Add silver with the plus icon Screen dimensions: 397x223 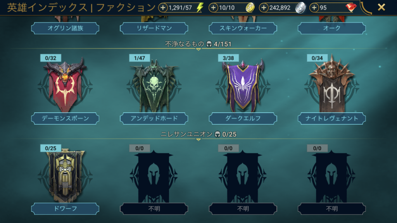[x=264, y=8]
